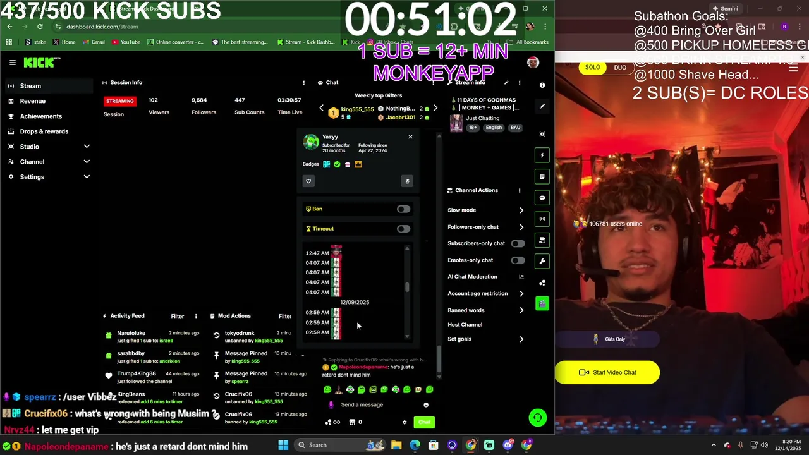Click the green clapperboard rail icon
The height and width of the screenshot is (455, 809).
point(542,304)
